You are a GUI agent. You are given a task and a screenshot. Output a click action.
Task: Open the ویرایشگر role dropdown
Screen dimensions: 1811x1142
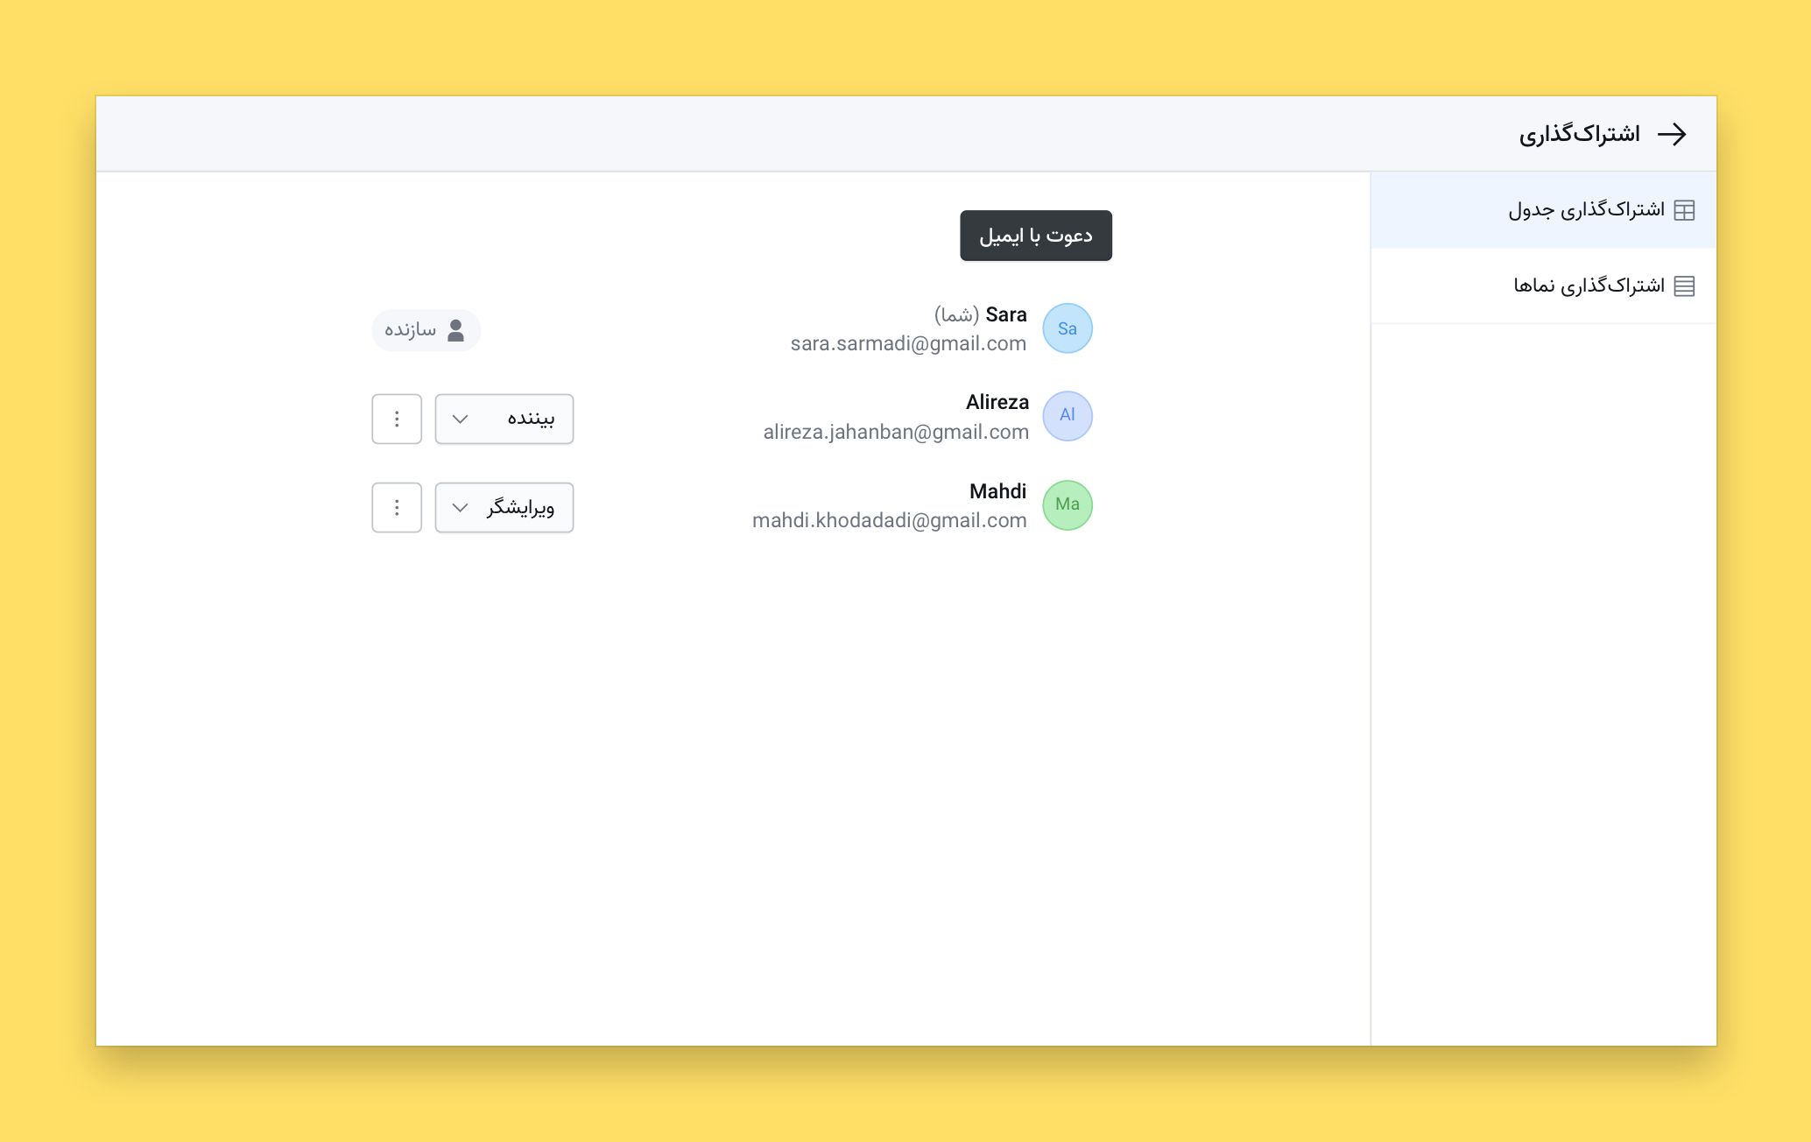point(504,507)
